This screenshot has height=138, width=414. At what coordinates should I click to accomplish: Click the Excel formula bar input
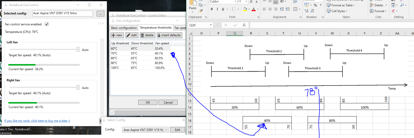pos(332,25)
